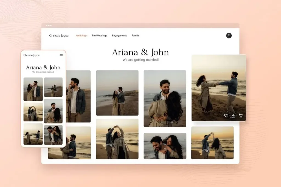Switch to Pre Weddings gallery
Image resolution: width=281 pixels, height=187 pixels.
pyautogui.click(x=99, y=36)
